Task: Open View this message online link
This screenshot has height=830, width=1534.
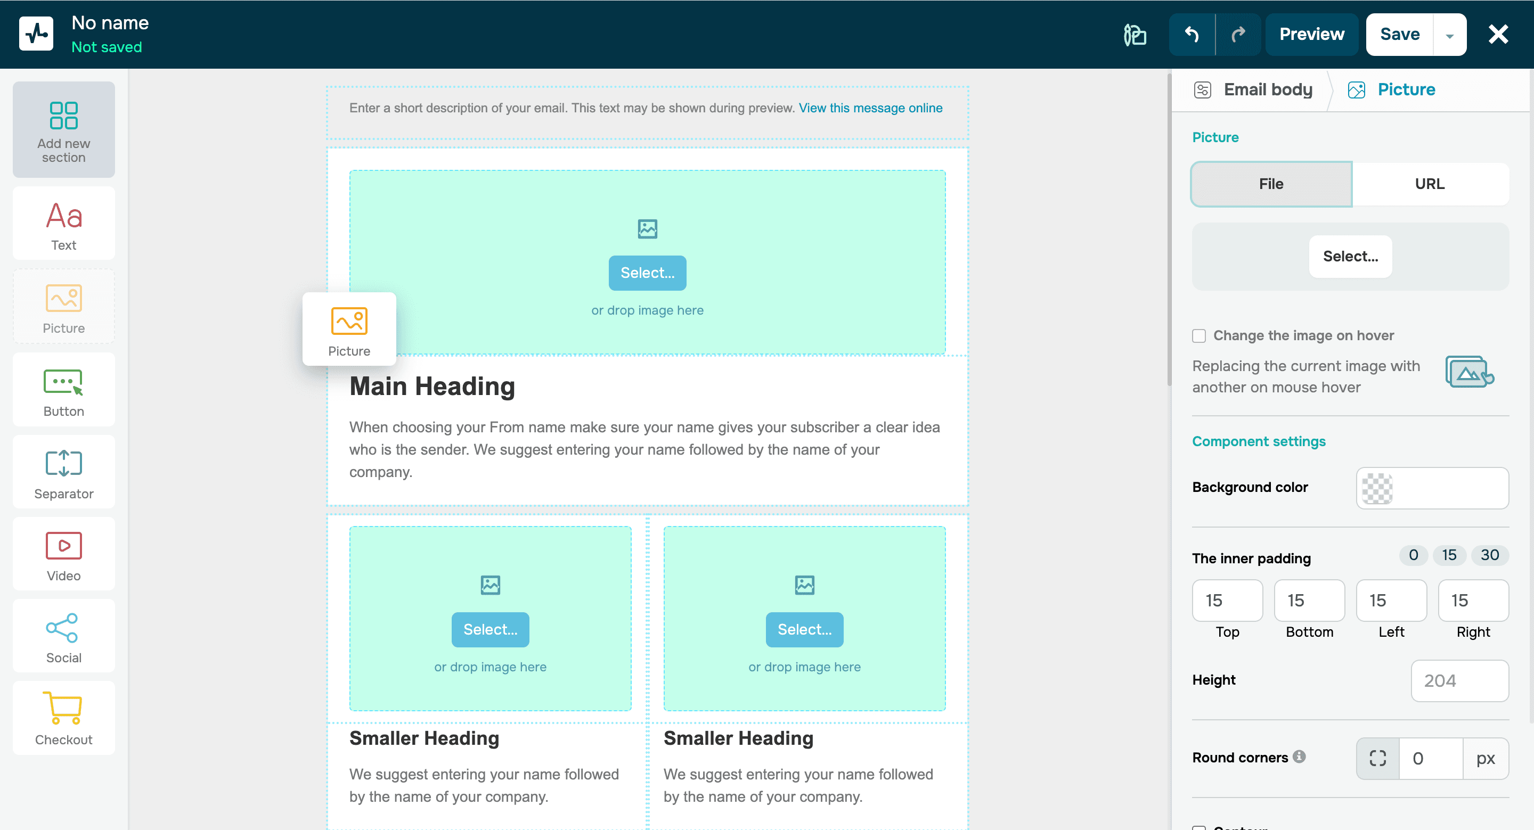Action: click(x=870, y=108)
